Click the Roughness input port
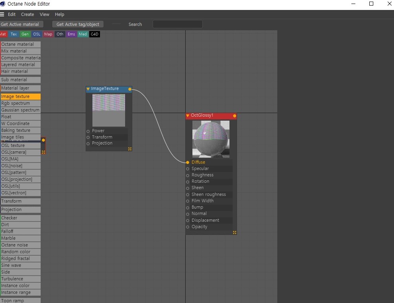 tap(188, 175)
